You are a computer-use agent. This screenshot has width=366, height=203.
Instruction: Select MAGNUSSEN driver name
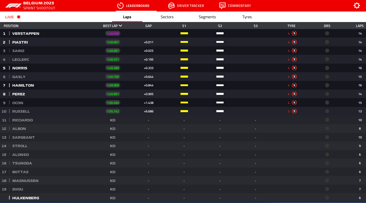point(25,181)
